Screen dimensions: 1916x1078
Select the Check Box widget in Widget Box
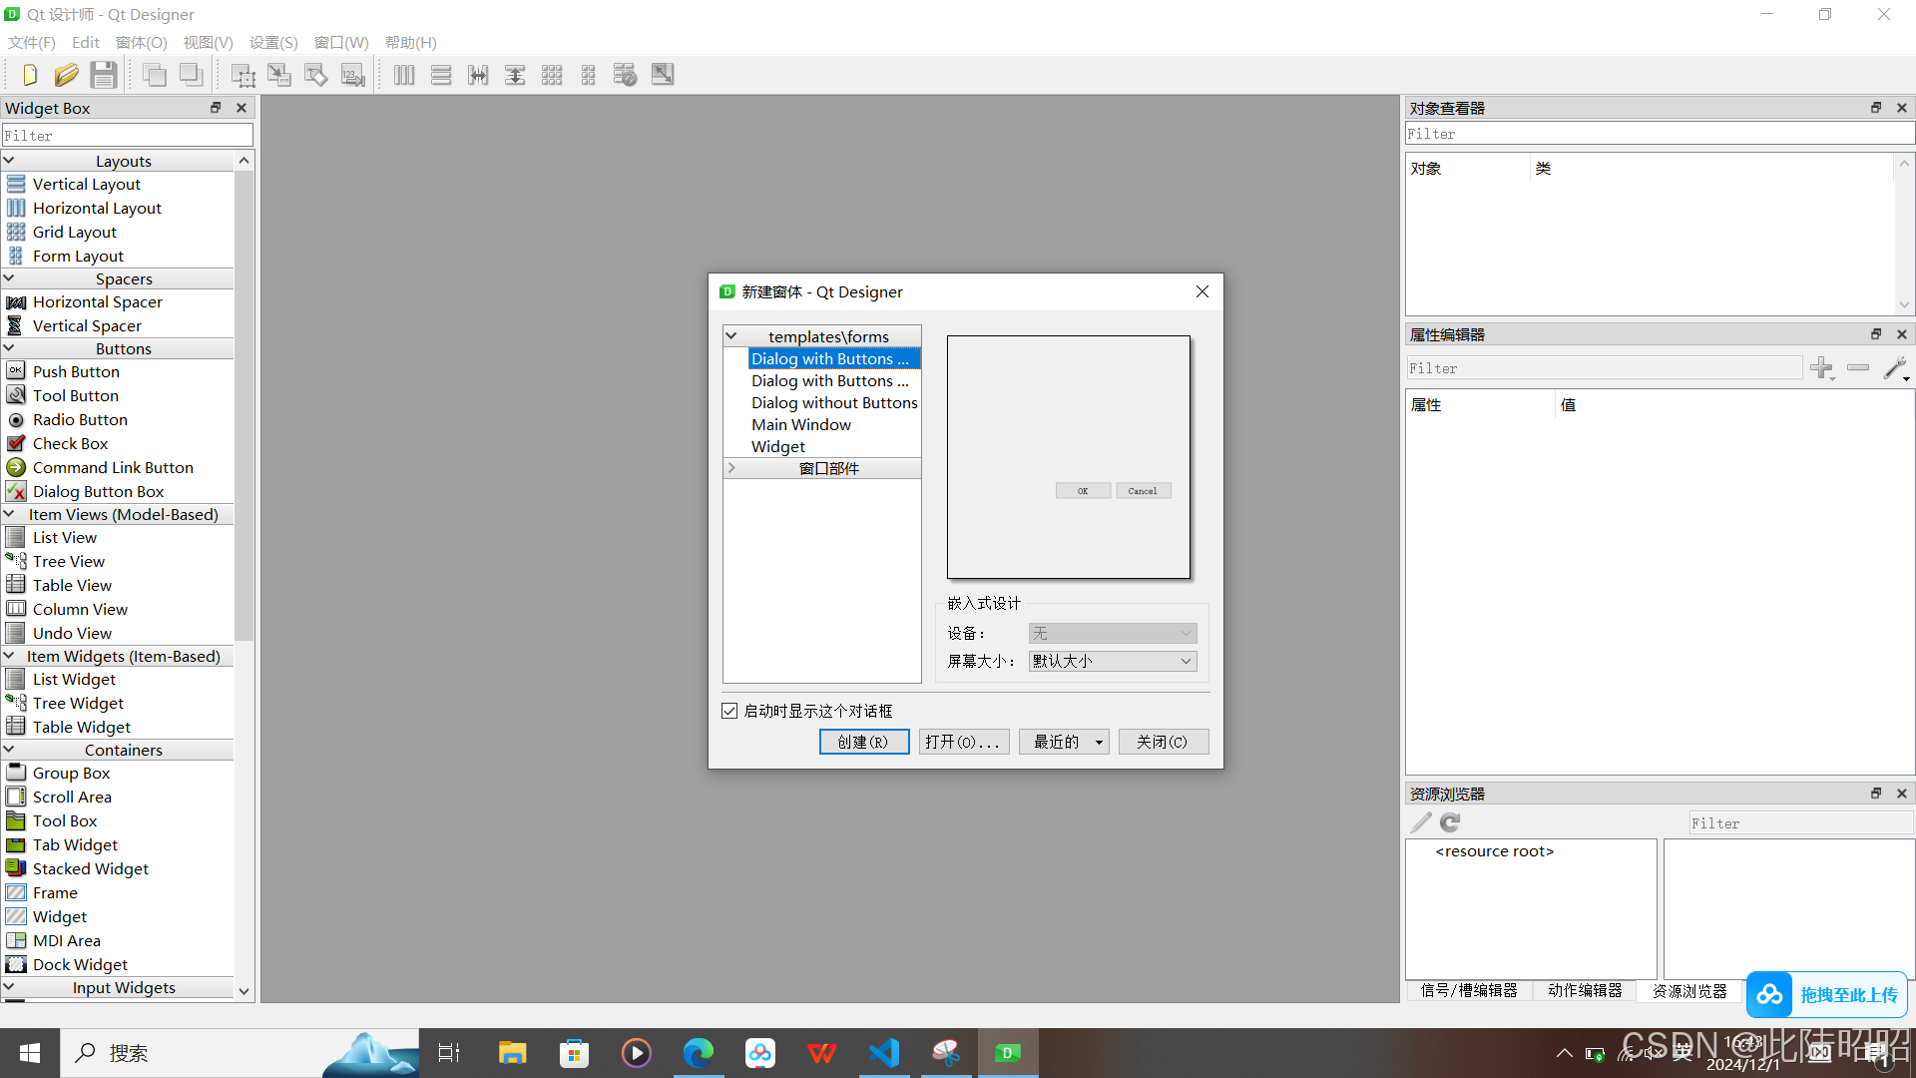coord(69,443)
